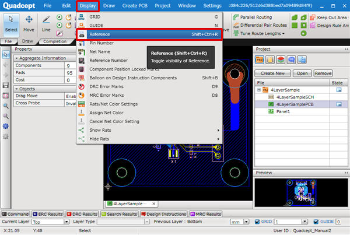This screenshot has height=235, width=350.
Task: Click the pink-framed pen icon
Action: [60, 33]
